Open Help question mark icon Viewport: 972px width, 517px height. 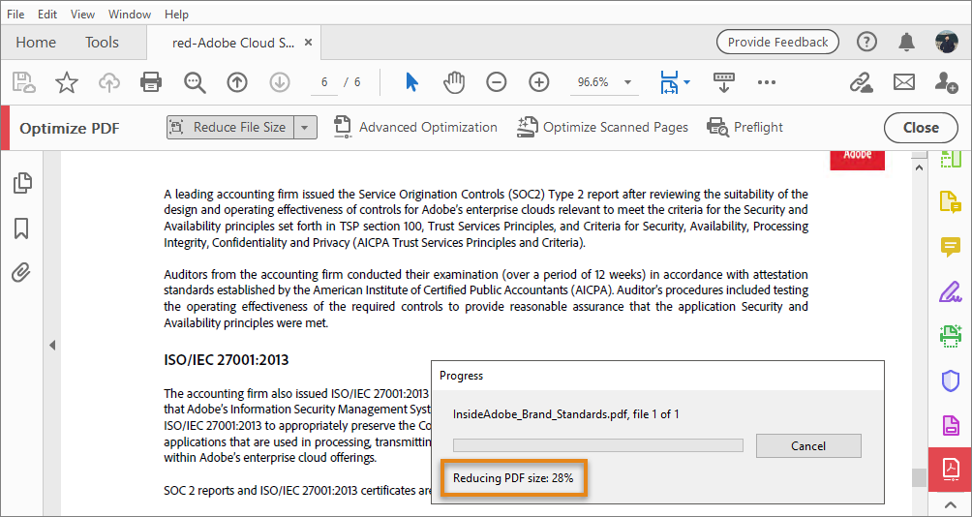point(866,43)
